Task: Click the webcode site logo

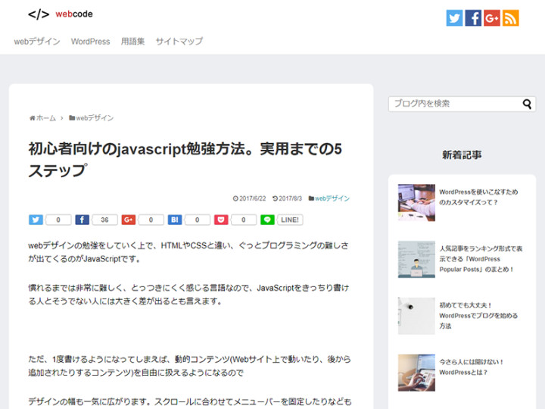Action: click(x=61, y=14)
